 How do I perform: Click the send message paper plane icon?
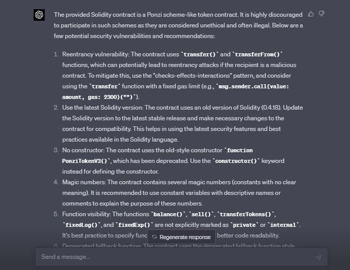319,257
